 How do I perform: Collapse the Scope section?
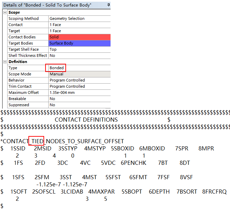point(5,12)
